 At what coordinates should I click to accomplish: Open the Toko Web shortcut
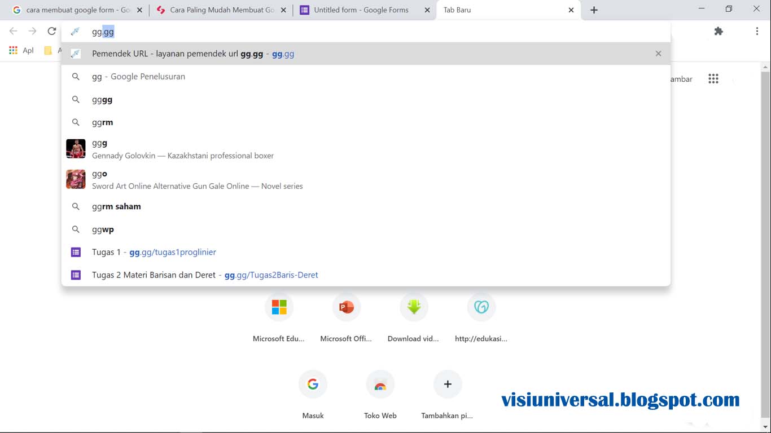click(380, 385)
